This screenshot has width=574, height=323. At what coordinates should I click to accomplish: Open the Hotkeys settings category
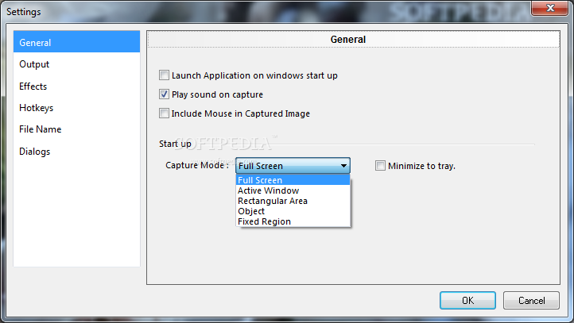click(76, 108)
